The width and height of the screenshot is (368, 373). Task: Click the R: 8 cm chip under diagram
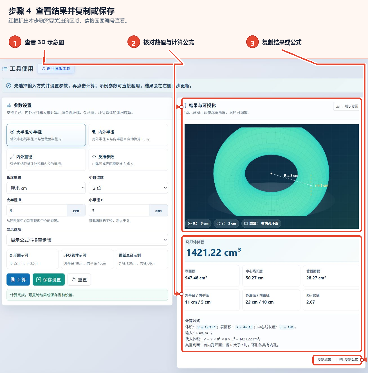pos(198,223)
